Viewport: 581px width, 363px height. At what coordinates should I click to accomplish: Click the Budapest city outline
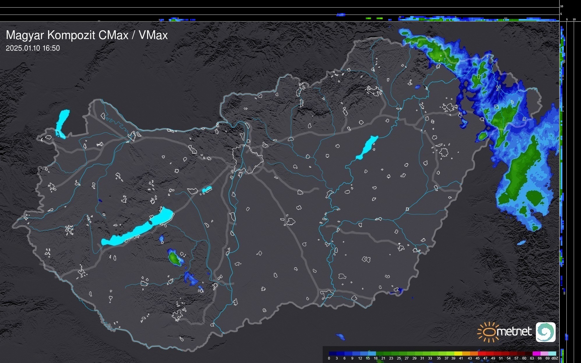pyautogui.click(x=247, y=159)
